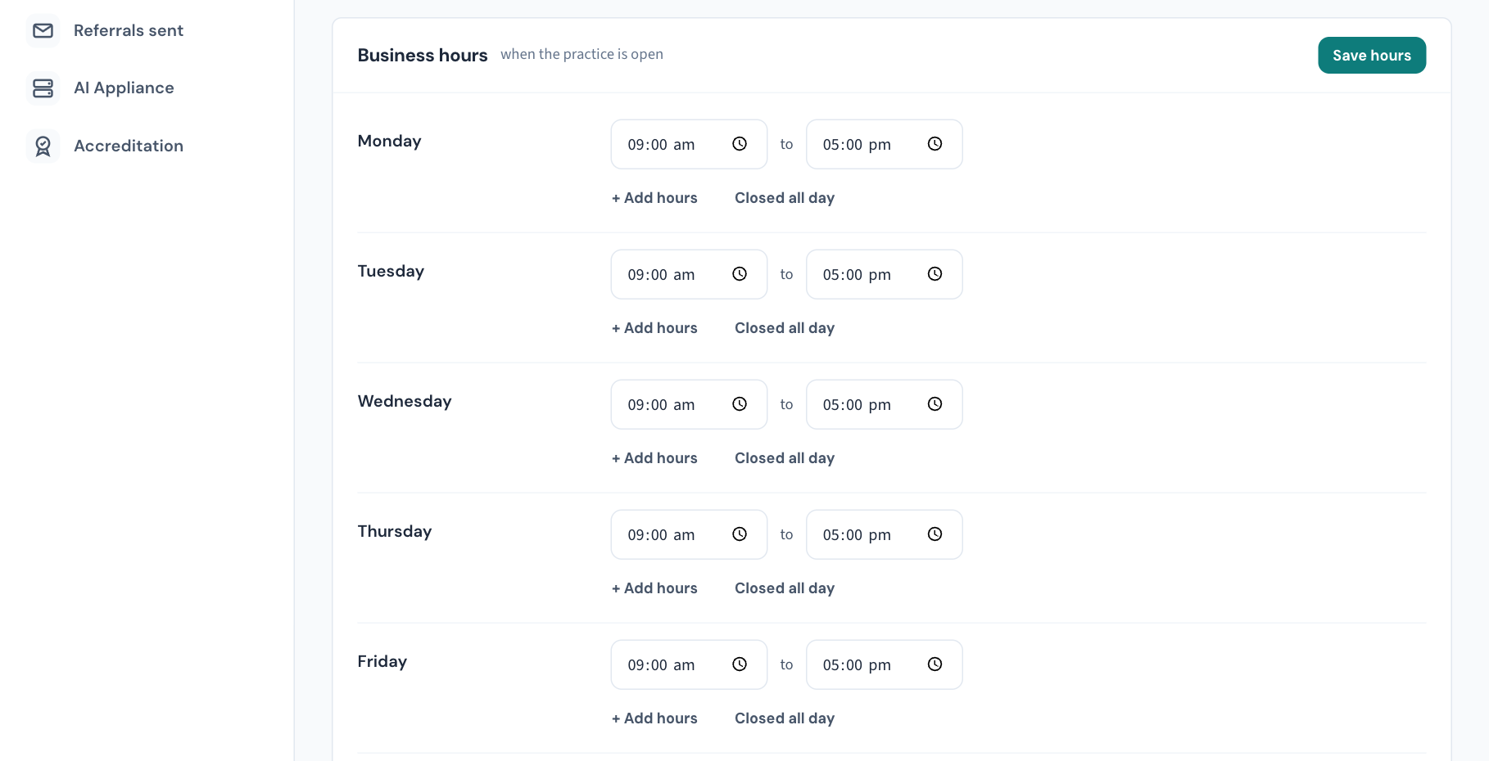The image size is (1489, 761).
Task: Mark Monday as Closed all day
Action: pyautogui.click(x=785, y=198)
